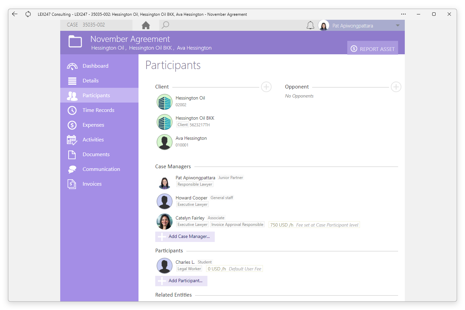Open Pat Apiwongpattara case manager name
This screenshot has height=310, width=465.
[x=195, y=178]
